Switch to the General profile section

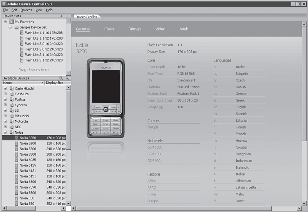(x=83, y=29)
